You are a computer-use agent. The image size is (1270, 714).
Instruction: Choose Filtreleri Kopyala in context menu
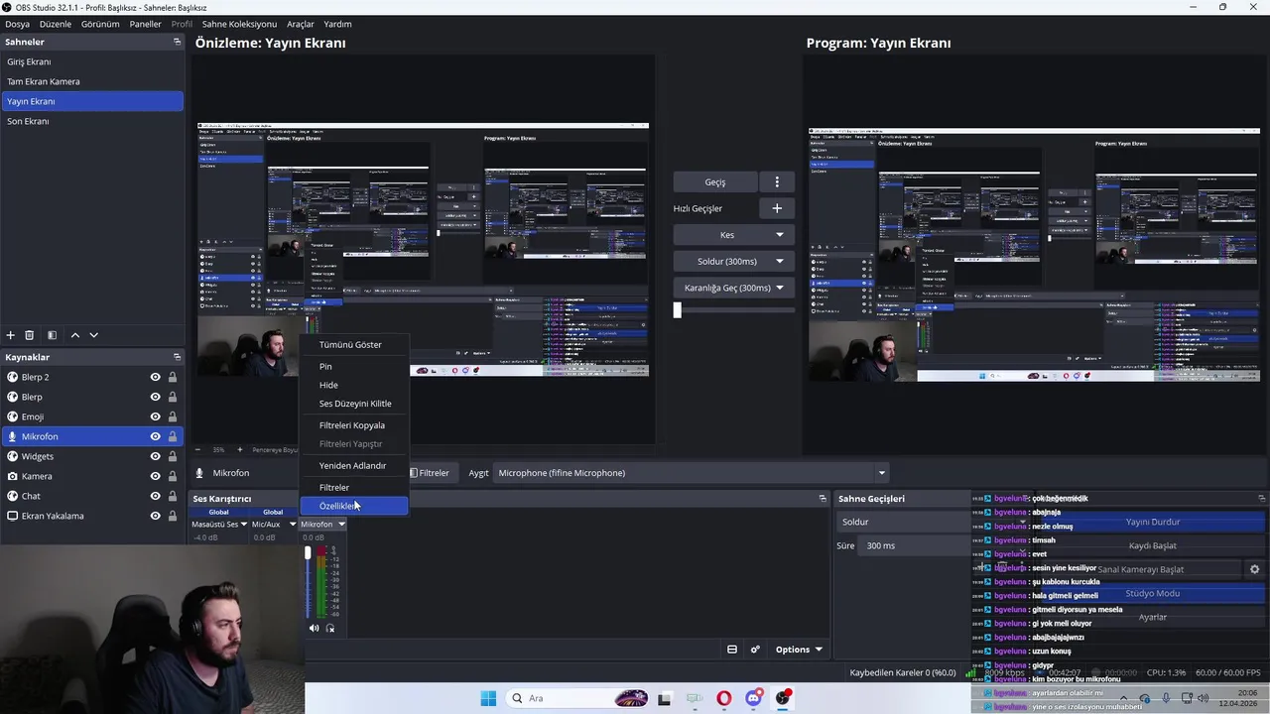[352, 425]
